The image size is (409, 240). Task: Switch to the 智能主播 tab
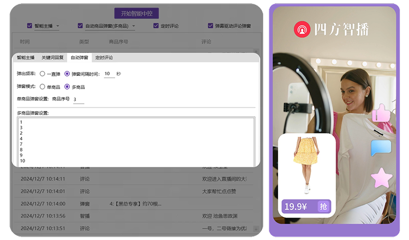(26, 58)
